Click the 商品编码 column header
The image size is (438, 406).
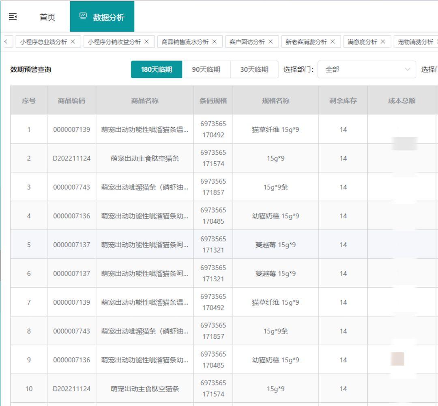[x=71, y=100]
